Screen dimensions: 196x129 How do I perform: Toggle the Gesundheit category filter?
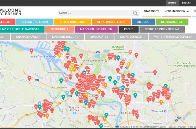[59, 29]
